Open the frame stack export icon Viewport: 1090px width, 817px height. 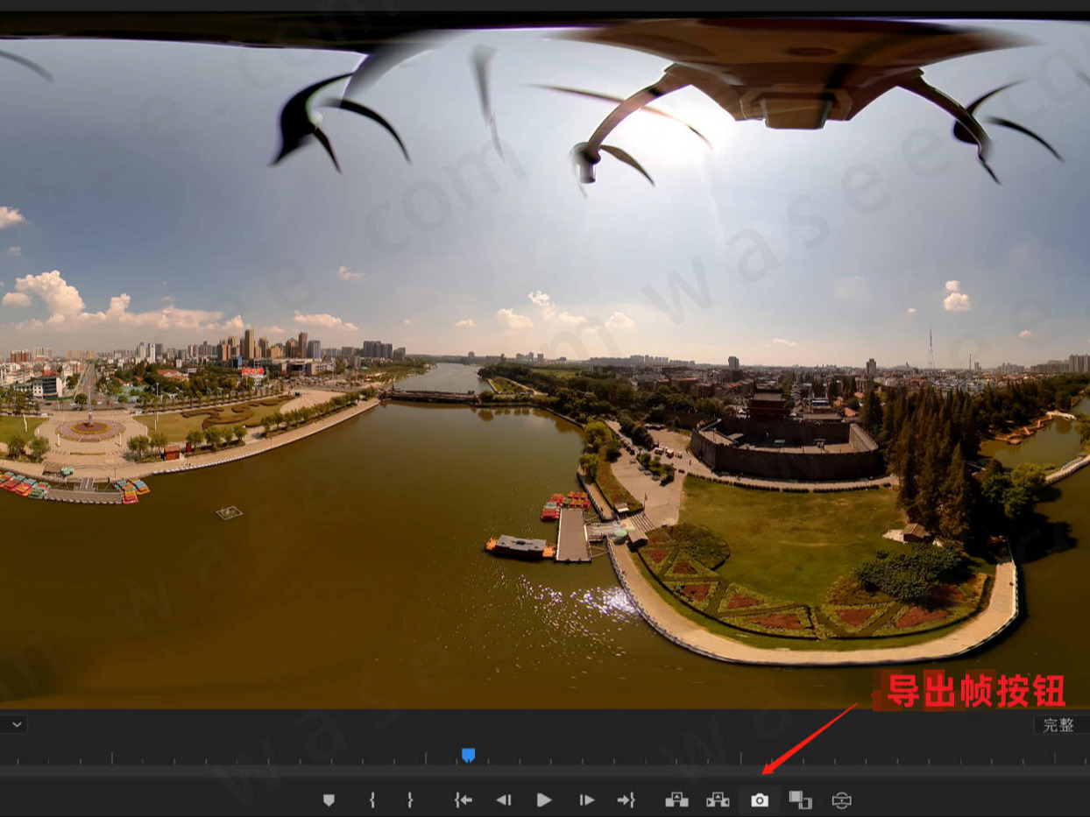801,799
